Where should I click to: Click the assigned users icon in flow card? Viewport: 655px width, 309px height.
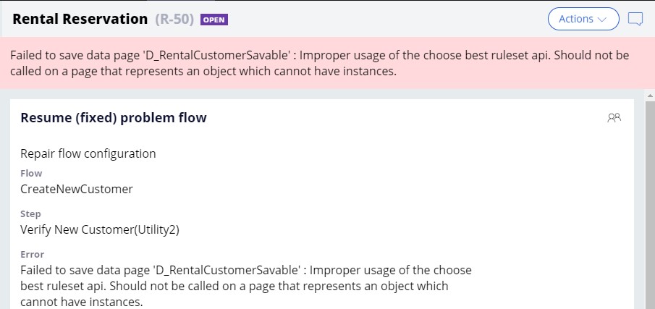(614, 118)
